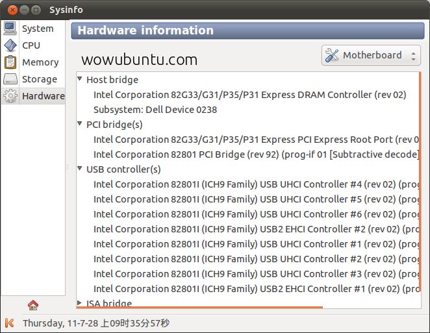The width and height of the screenshot is (430, 333).
Task: Click the date and time in status bar
Action: 96,323
